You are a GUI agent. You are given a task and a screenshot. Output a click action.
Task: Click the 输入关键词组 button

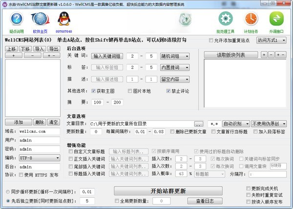pyautogui.click(x=107, y=56)
